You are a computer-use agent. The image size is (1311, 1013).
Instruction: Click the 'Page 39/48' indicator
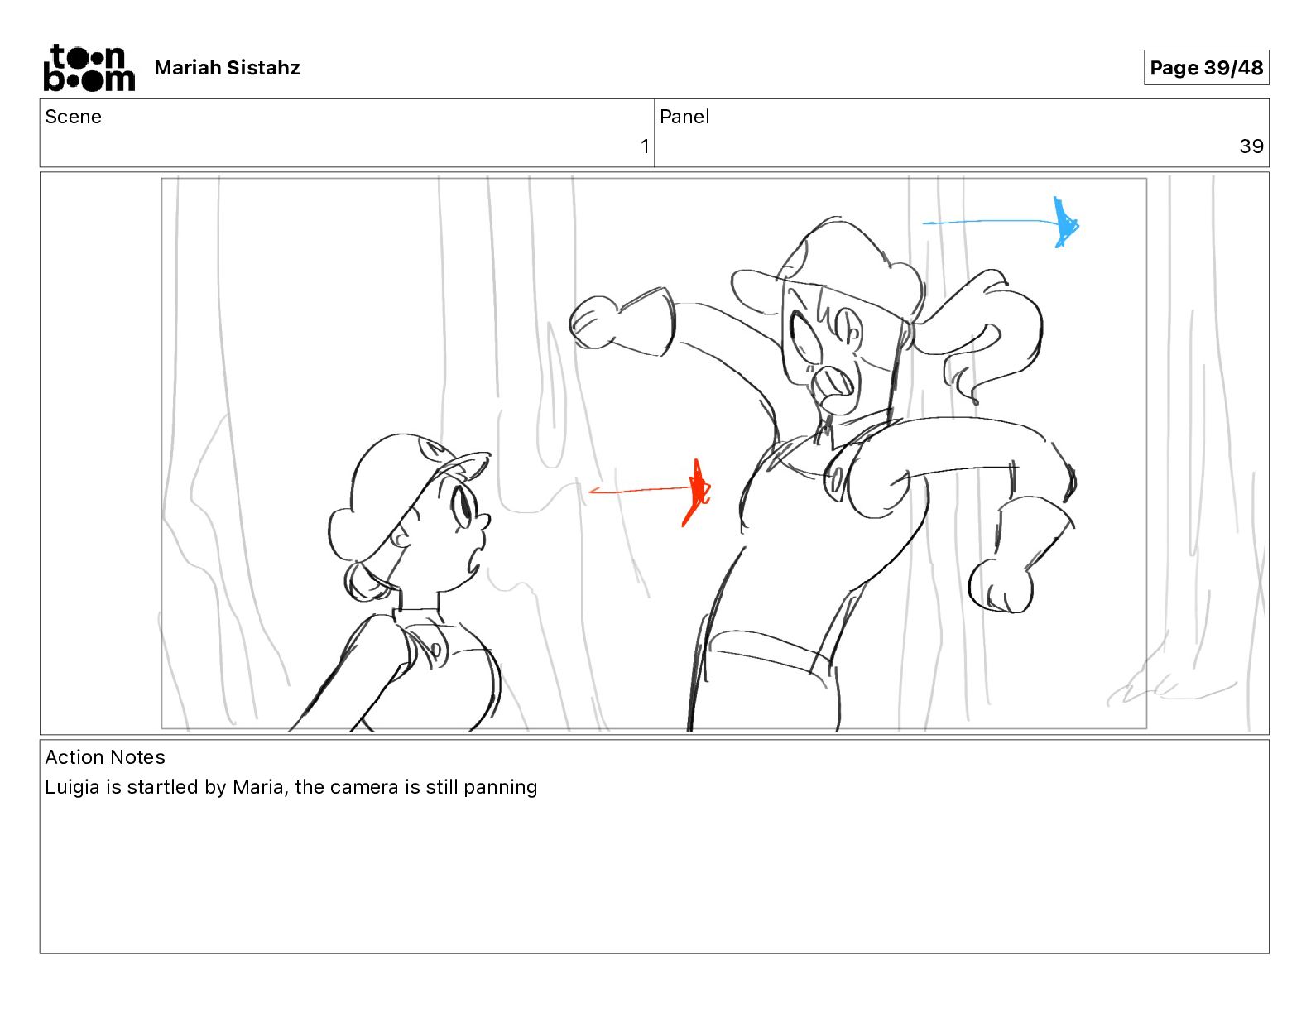1206,68
